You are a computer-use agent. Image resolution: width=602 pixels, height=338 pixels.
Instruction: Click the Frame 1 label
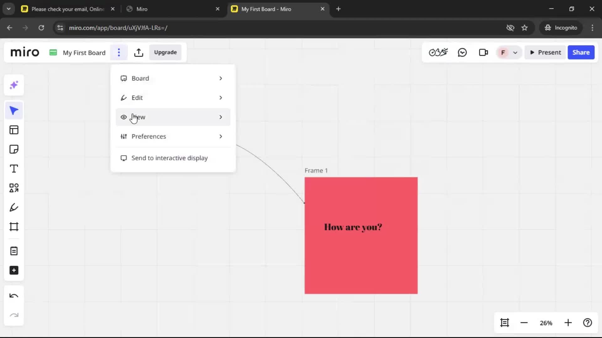pos(316,171)
